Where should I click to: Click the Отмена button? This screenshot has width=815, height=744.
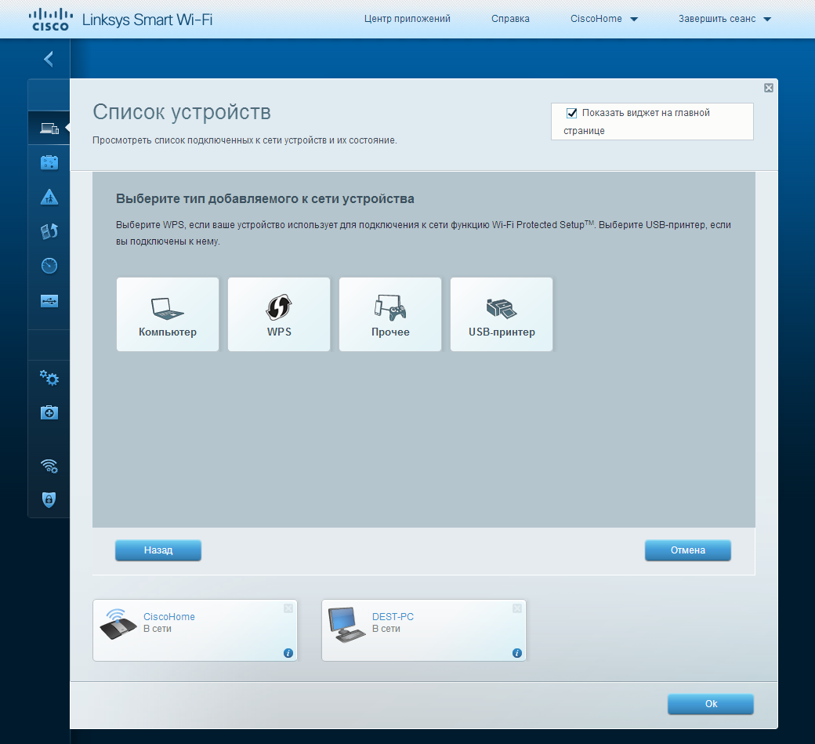pos(688,550)
